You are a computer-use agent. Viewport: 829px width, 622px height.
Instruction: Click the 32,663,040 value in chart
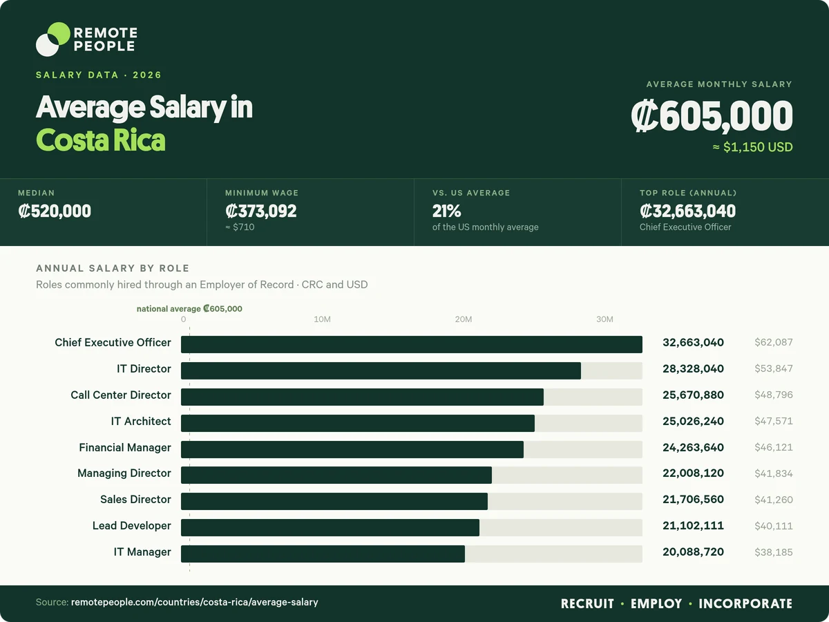(x=693, y=343)
